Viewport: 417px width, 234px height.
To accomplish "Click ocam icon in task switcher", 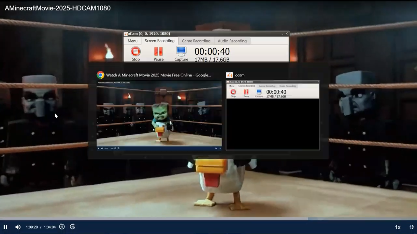I will tap(230, 75).
